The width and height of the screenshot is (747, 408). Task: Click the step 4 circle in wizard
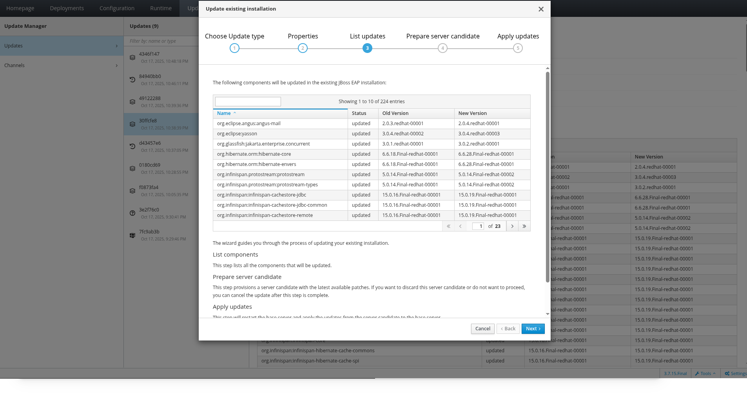tap(442, 48)
